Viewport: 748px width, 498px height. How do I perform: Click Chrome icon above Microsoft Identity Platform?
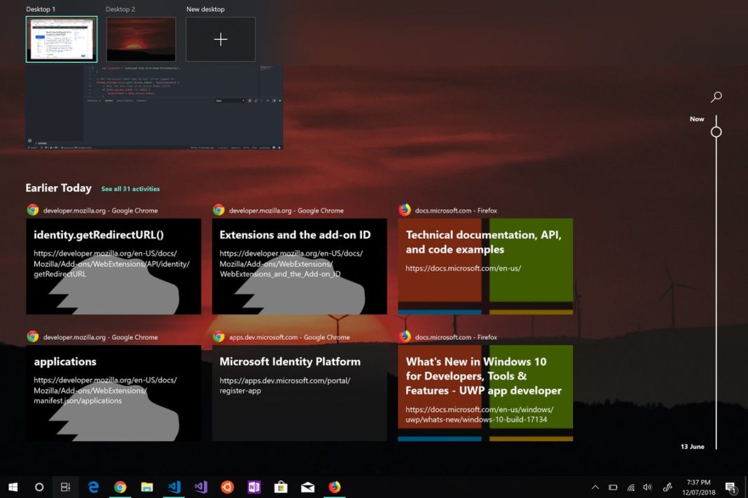point(219,336)
